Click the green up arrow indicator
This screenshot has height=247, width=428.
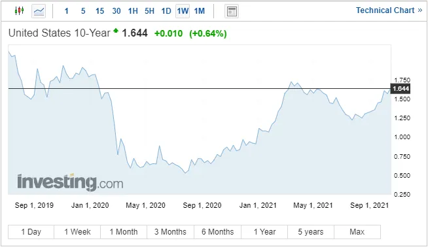point(116,30)
